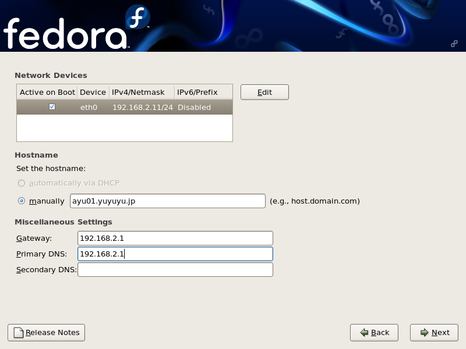
Task: Click the empty Secondary DNS field
Action: pyautogui.click(x=175, y=270)
